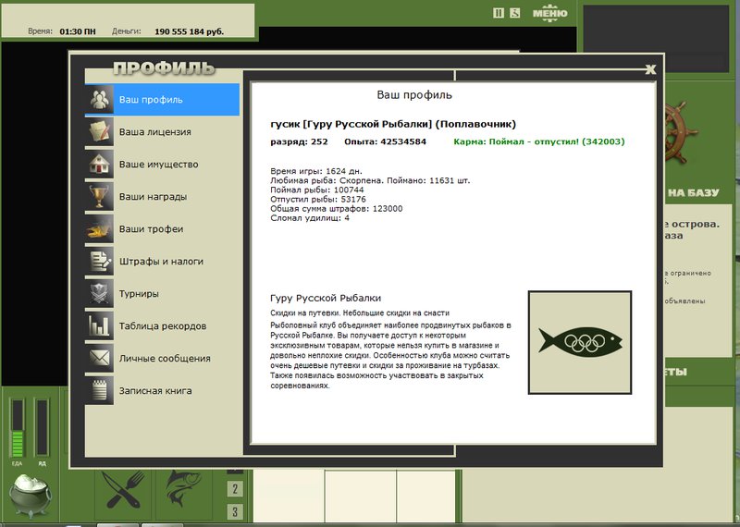Open the Ваша лицензия section icon
This screenshot has height=527, width=740.
pos(100,132)
